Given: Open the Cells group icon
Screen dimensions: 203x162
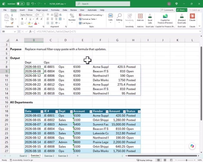Looking at the screenshot, I should click(110, 16).
